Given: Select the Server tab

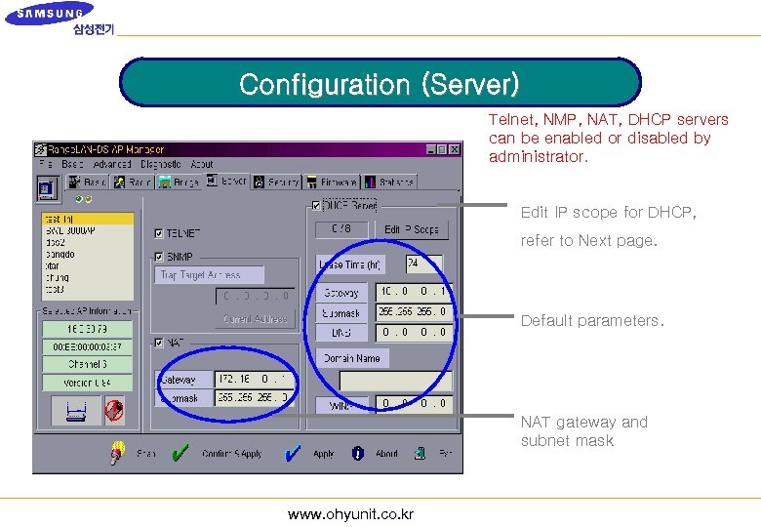Looking at the screenshot, I should 226,181.
